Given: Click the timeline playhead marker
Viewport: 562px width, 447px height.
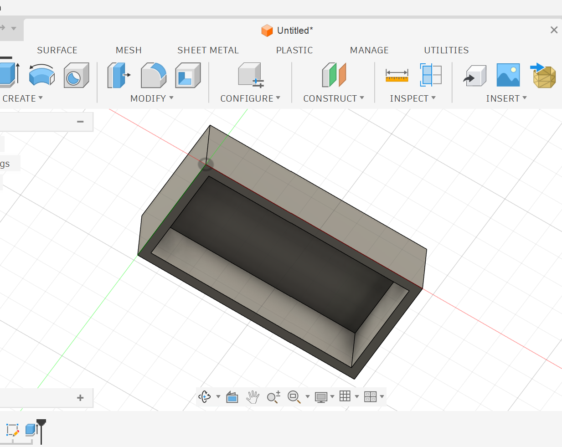Looking at the screenshot, I should pos(41,431).
